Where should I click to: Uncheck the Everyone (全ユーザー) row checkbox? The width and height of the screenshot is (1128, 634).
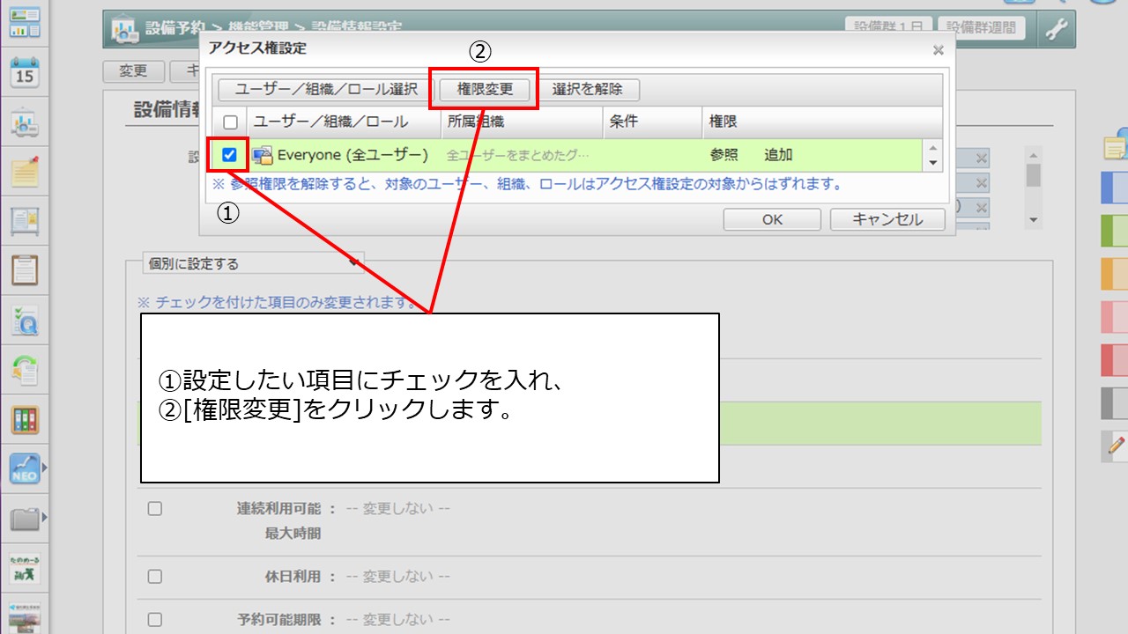coord(230,155)
